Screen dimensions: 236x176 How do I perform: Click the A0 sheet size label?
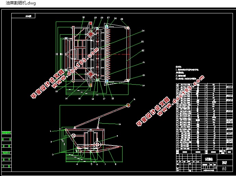click(x=224, y=168)
